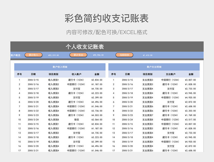Select 20XX/3/22 date in expense table
This screenshot has height=162, width=214.
pyautogui.click(x=127, y=111)
